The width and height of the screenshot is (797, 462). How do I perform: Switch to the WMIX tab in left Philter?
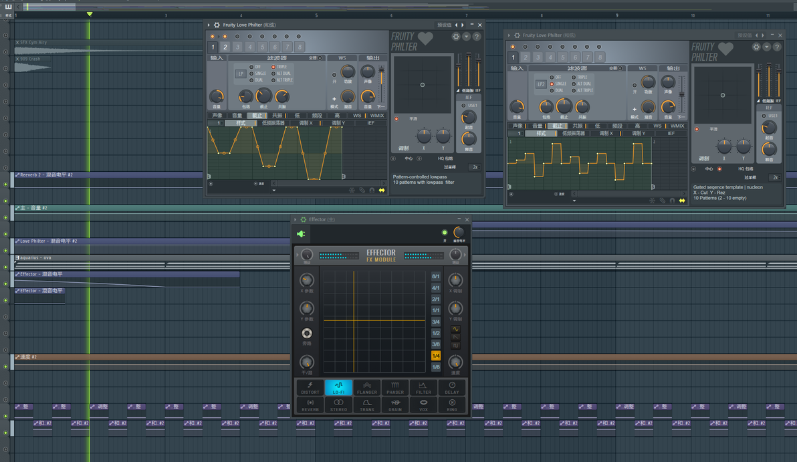tap(376, 116)
